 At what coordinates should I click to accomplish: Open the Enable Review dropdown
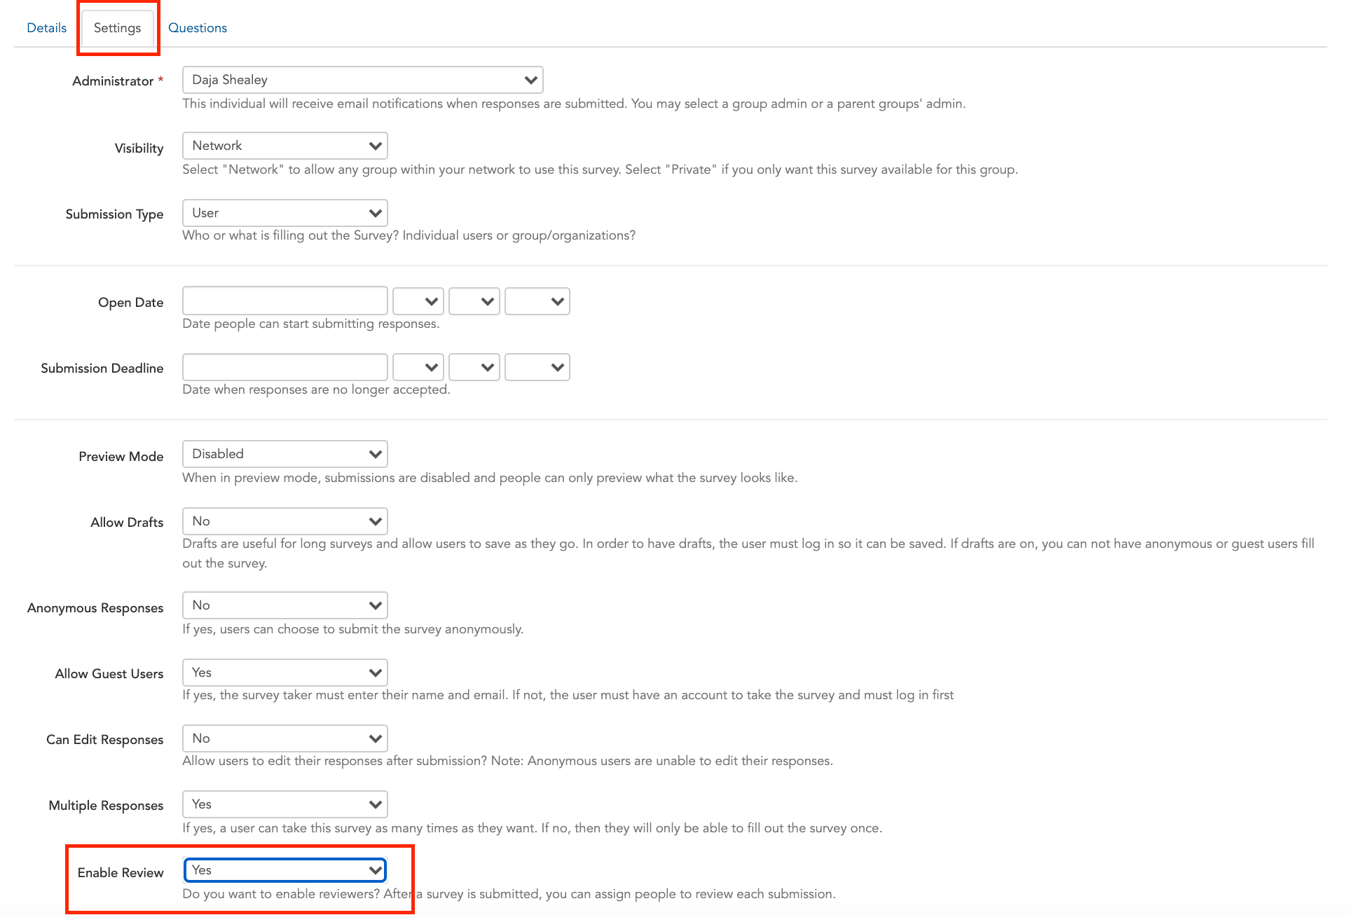click(x=284, y=870)
